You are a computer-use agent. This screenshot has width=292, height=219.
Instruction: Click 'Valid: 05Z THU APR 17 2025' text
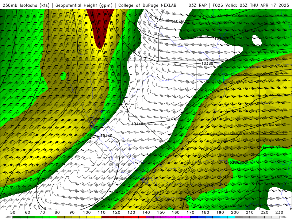pos(258,5)
